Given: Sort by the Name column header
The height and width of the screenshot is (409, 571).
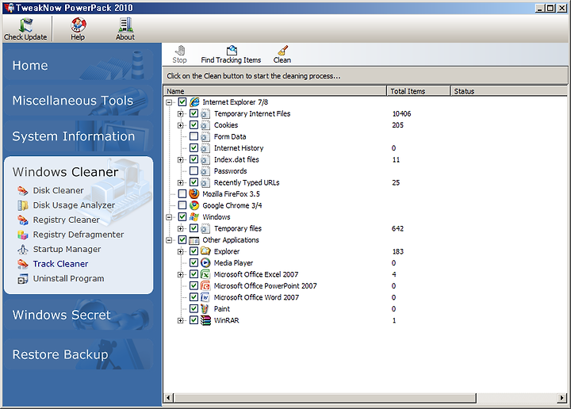Looking at the screenshot, I should click(275, 91).
